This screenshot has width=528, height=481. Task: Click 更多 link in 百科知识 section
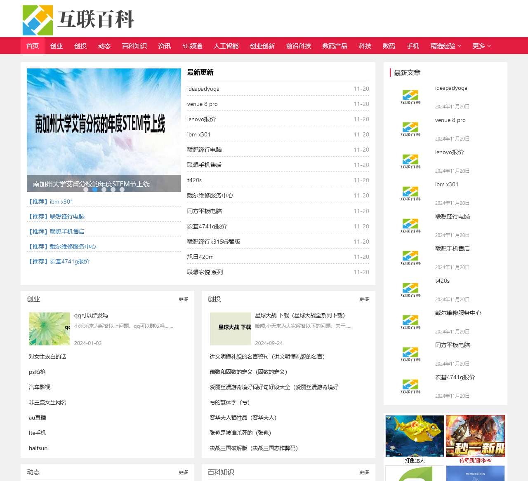point(364,472)
